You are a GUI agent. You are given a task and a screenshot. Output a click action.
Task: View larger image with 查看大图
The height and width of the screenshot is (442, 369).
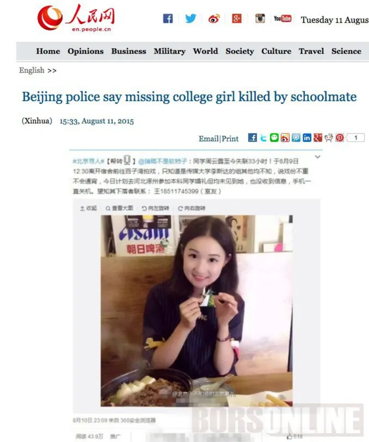(119, 208)
